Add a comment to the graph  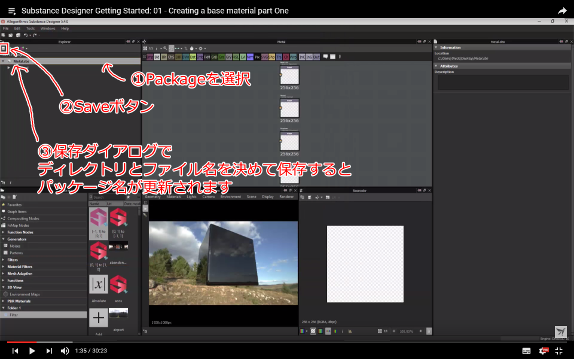(325, 57)
